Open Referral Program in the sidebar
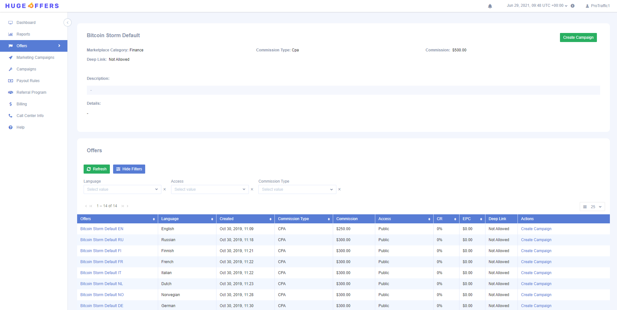This screenshot has width=617, height=310. click(x=31, y=92)
